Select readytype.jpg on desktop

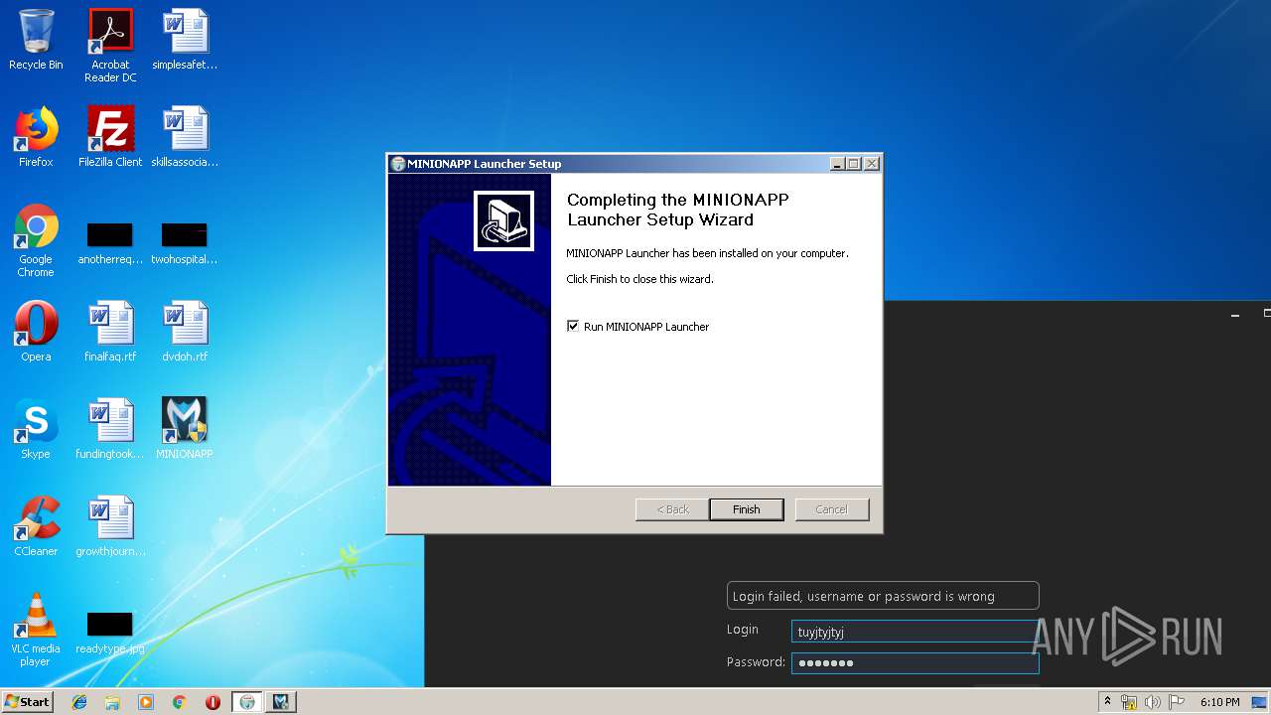pyautogui.click(x=110, y=634)
